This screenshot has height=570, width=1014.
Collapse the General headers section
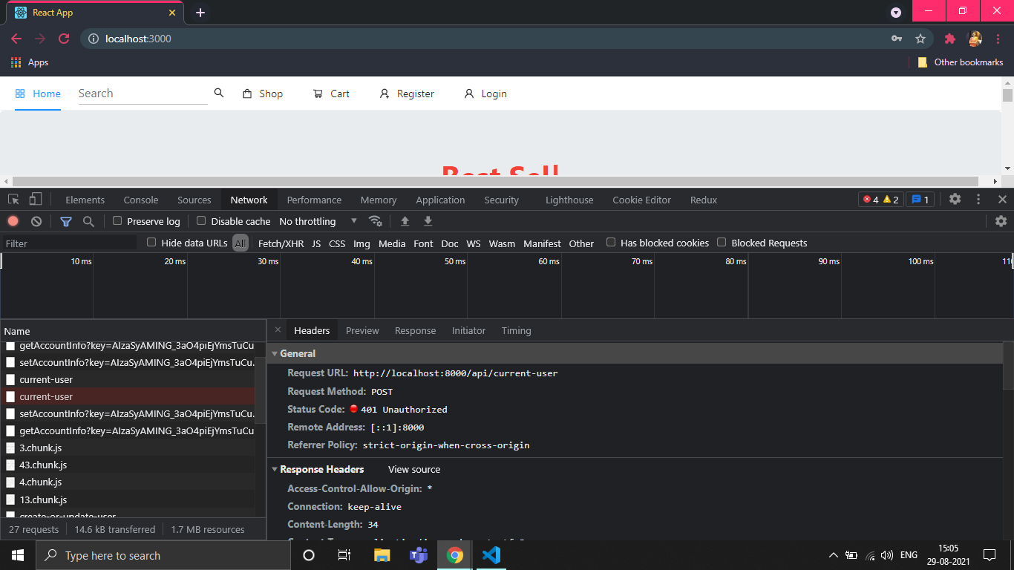point(275,354)
